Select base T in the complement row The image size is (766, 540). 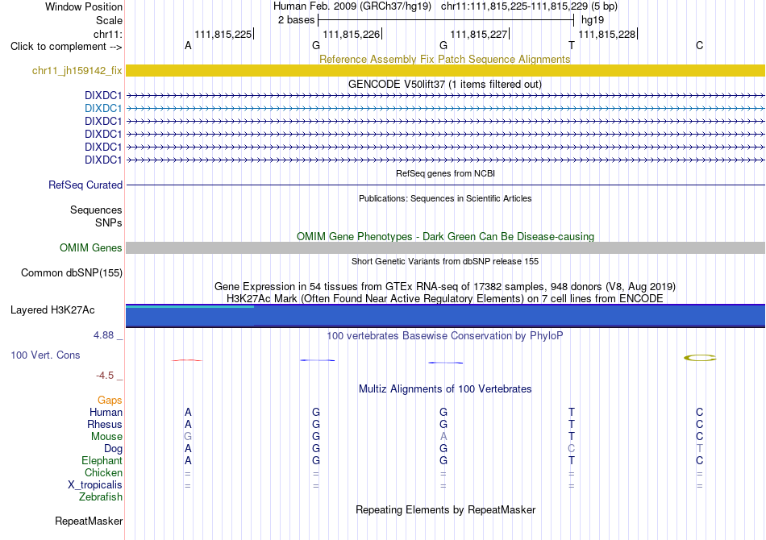pyautogui.click(x=572, y=45)
